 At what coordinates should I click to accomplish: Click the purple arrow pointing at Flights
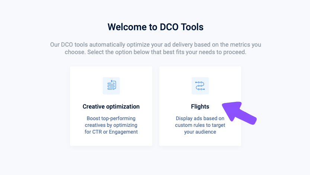(239, 112)
